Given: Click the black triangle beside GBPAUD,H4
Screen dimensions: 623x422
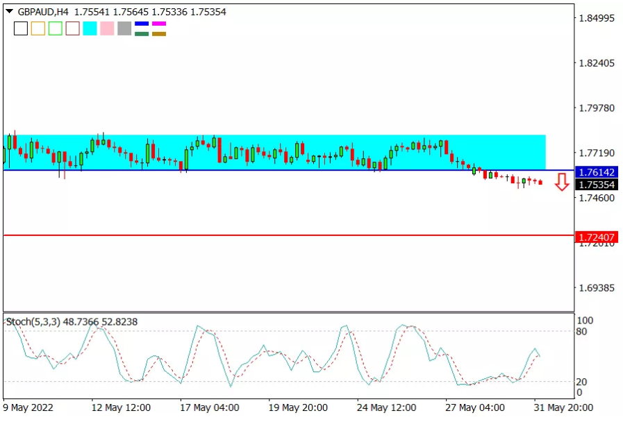Looking at the screenshot, I should coord(9,12).
